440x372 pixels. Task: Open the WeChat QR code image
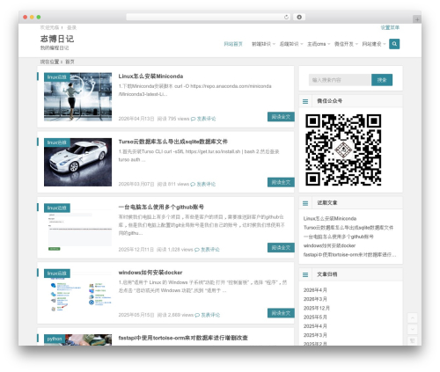[x=343, y=150]
